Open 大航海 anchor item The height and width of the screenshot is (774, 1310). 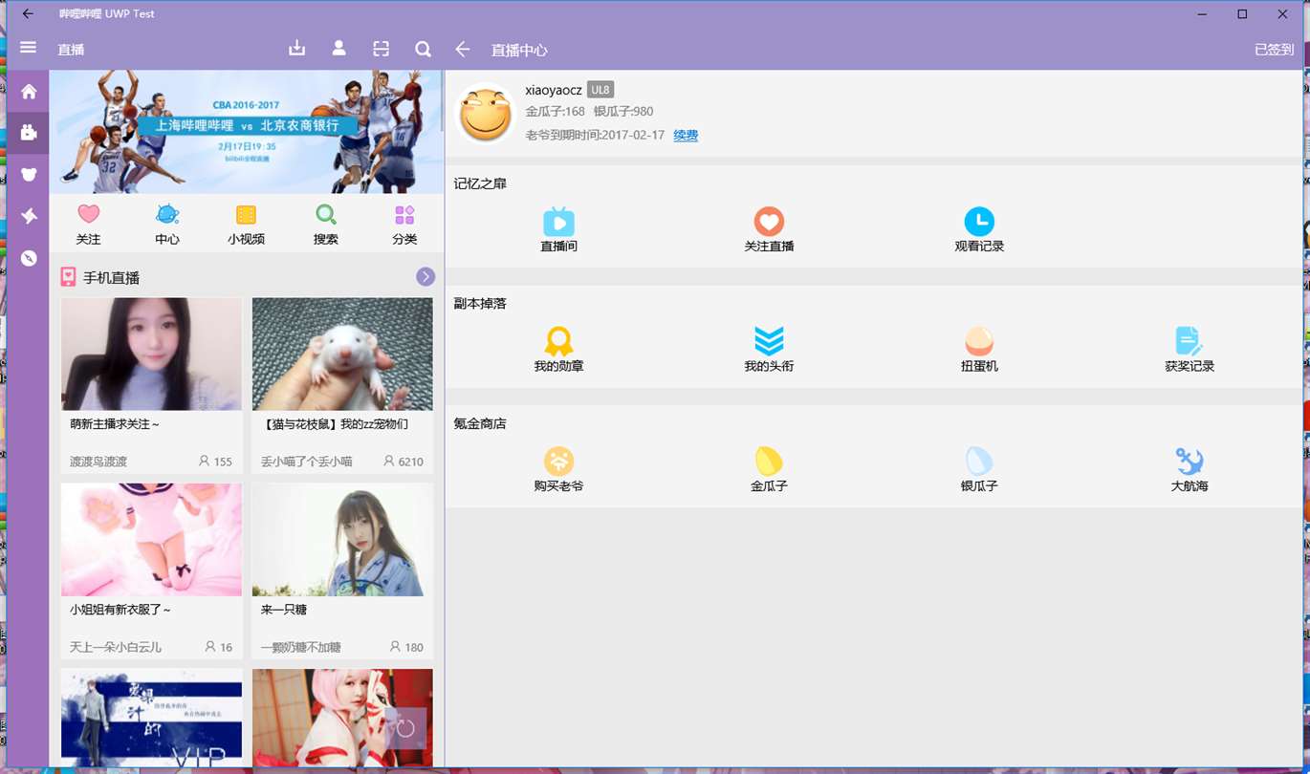[x=1190, y=469]
